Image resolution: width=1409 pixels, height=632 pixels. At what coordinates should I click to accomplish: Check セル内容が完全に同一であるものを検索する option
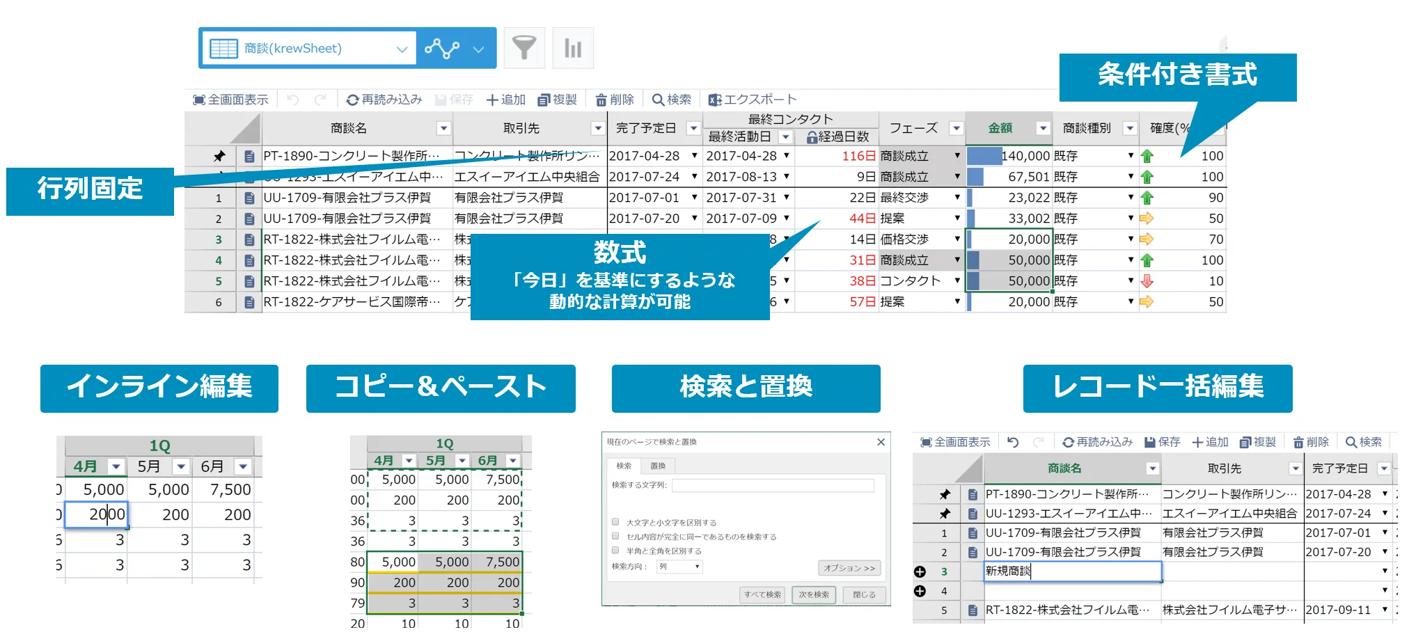click(x=615, y=536)
